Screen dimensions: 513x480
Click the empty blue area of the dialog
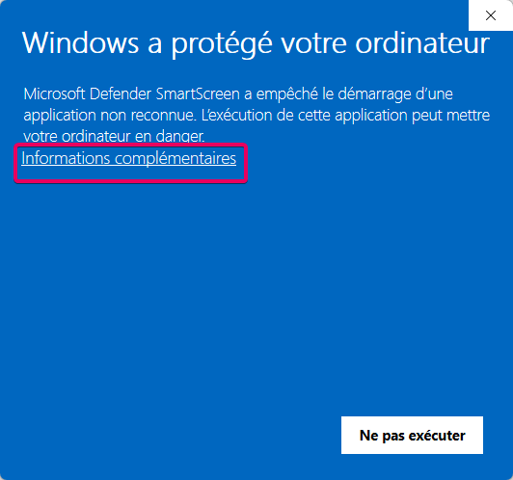point(256,294)
